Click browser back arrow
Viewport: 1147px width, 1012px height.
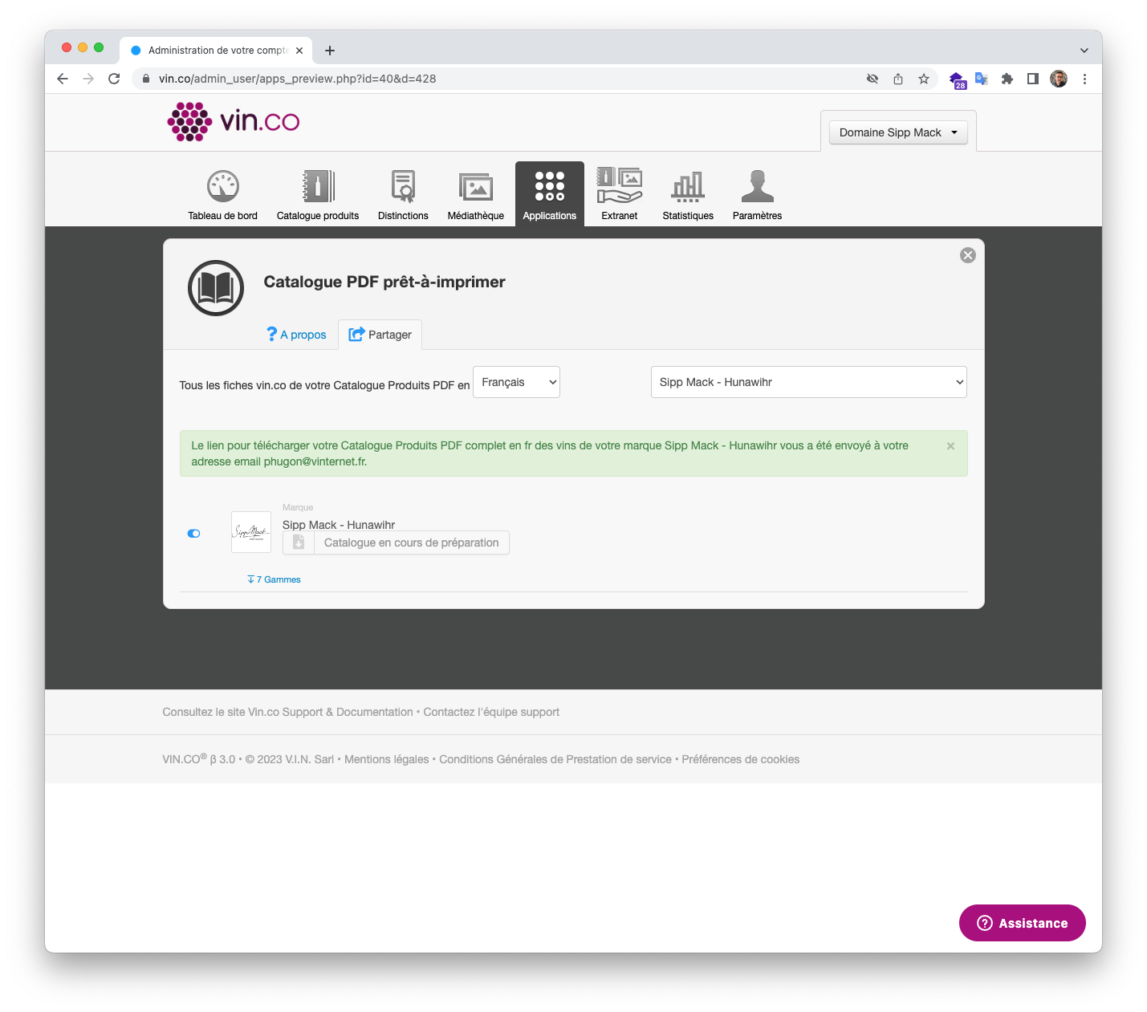(x=63, y=79)
